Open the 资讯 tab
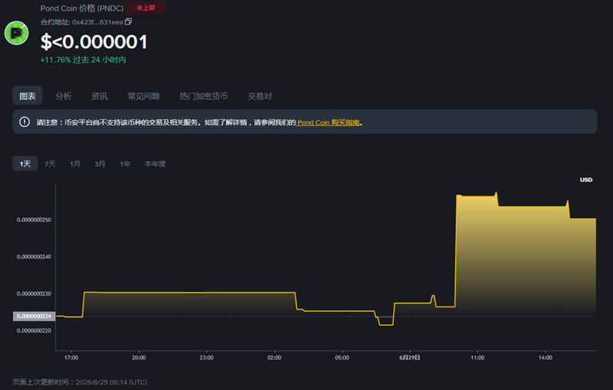This screenshot has height=390, width=613. tap(100, 96)
